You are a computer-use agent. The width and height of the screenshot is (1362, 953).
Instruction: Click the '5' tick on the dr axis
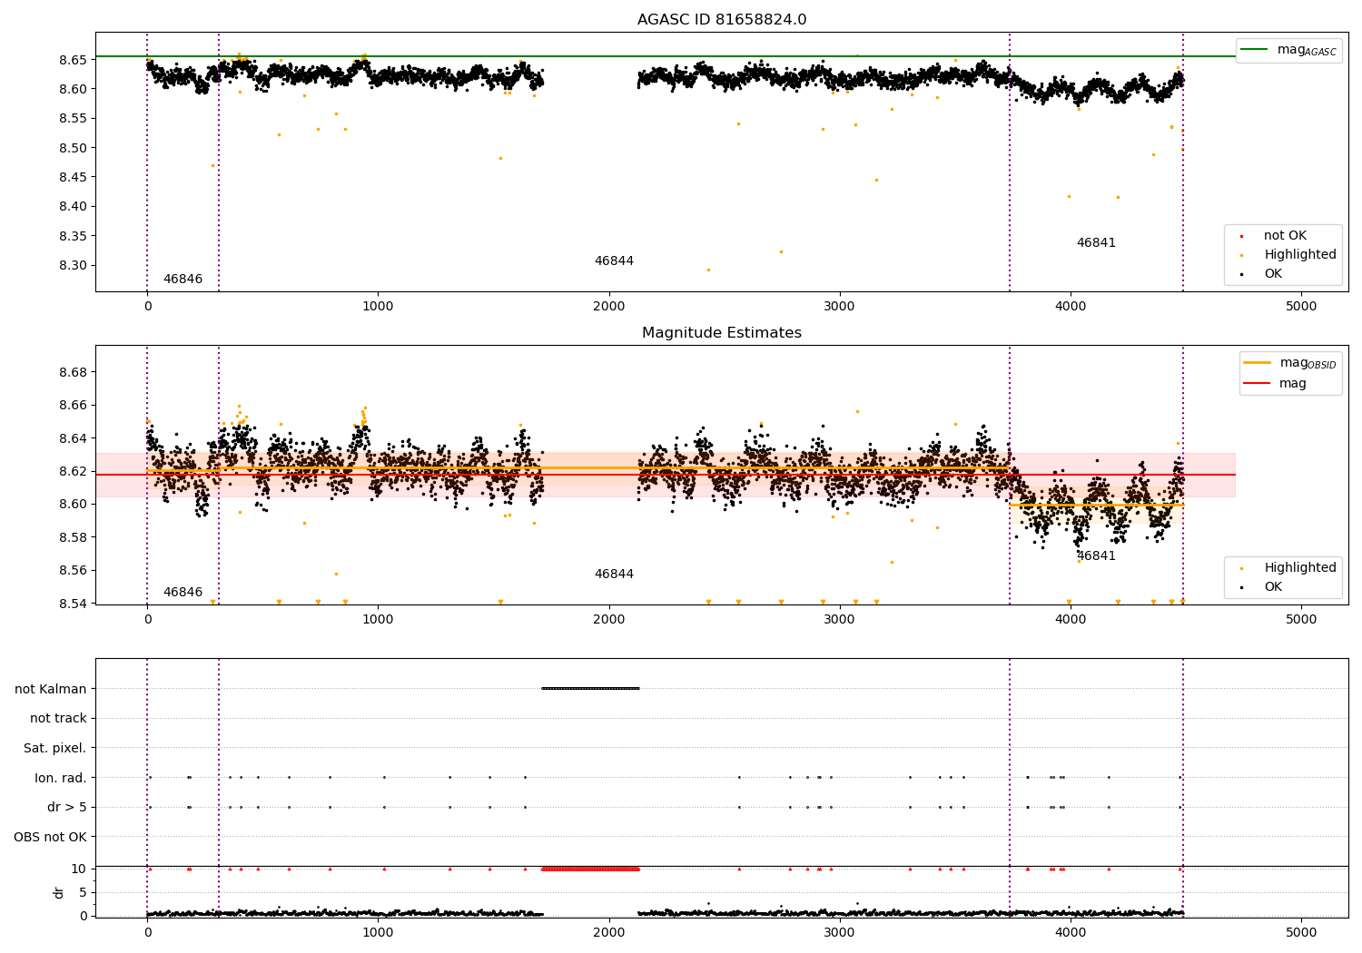[83, 892]
